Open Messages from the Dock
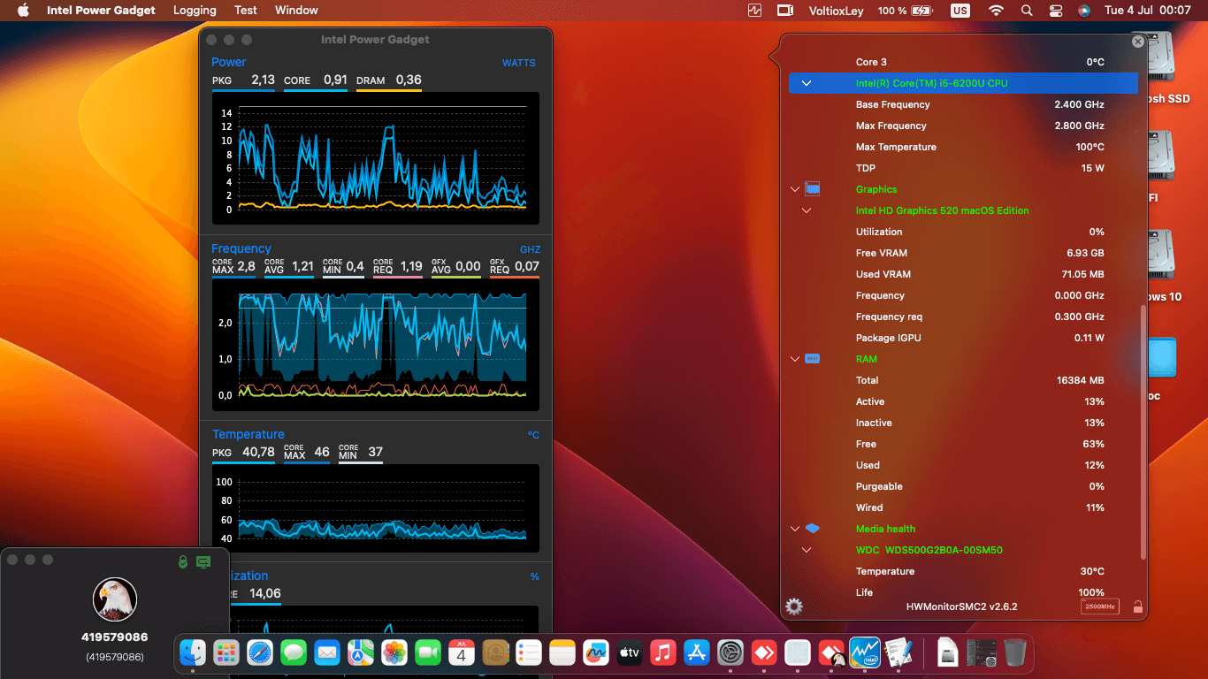1208x679 pixels. [294, 652]
